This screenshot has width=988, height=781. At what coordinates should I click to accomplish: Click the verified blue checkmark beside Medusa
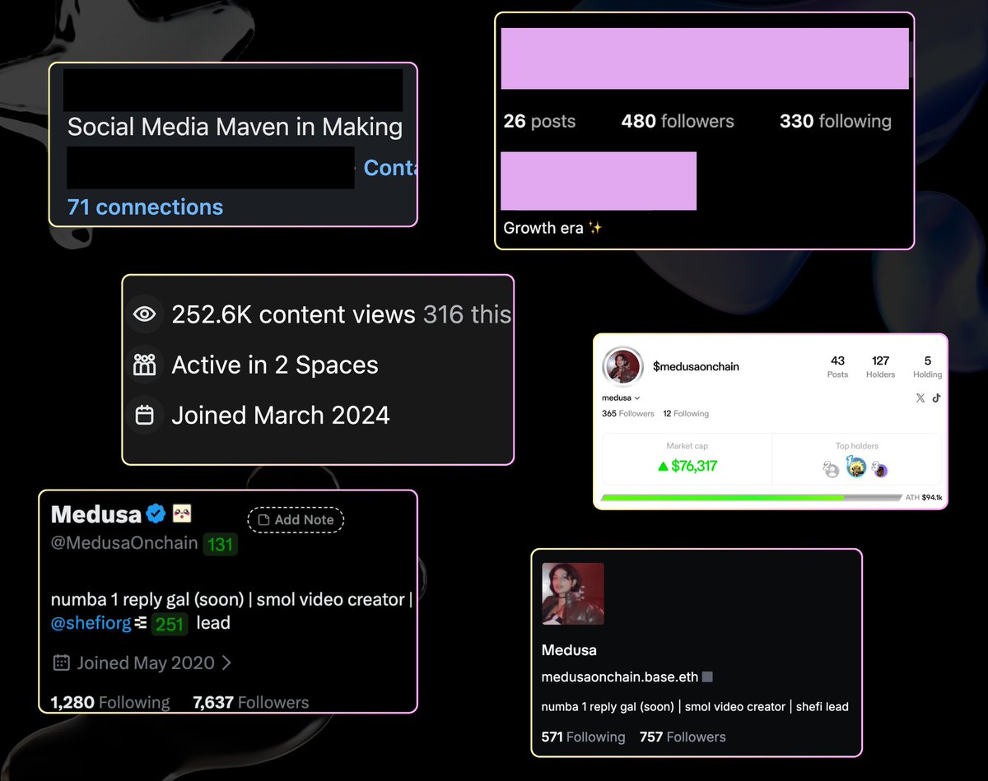pos(156,513)
